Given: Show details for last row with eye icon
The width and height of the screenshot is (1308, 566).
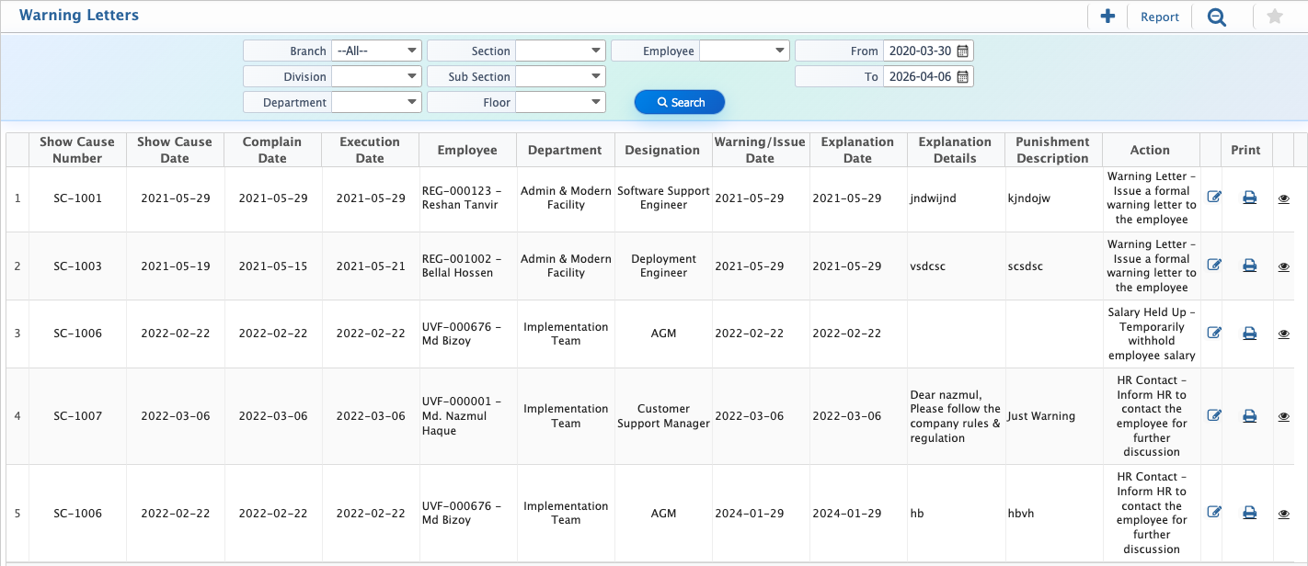Looking at the screenshot, I should point(1283,514).
